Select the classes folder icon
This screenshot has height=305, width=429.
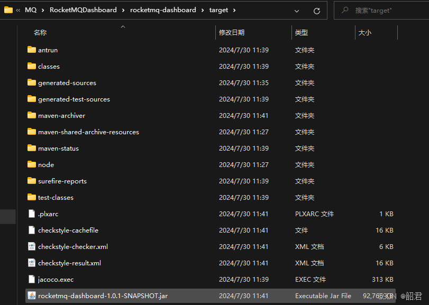pyautogui.click(x=32, y=66)
